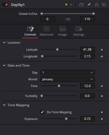Add keyframe for Longitude

point(102,56)
